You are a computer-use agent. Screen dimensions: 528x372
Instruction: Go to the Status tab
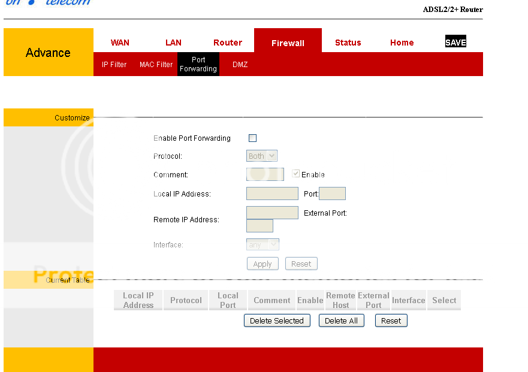pos(348,43)
